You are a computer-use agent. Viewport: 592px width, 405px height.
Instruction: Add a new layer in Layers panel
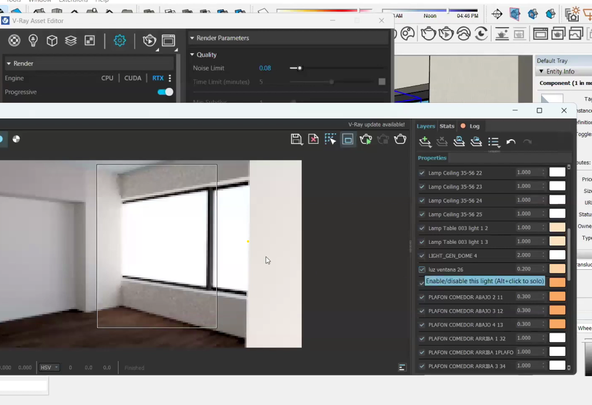point(425,142)
